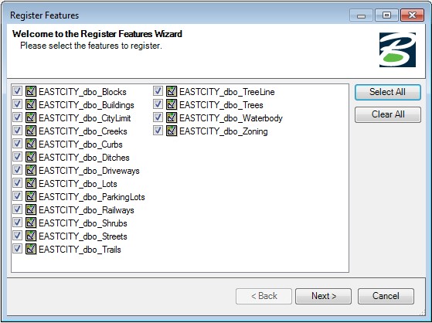Select the EASTCITY_dbo_CityLimit feature name
This screenshot has height=323, width=432.
84,118
